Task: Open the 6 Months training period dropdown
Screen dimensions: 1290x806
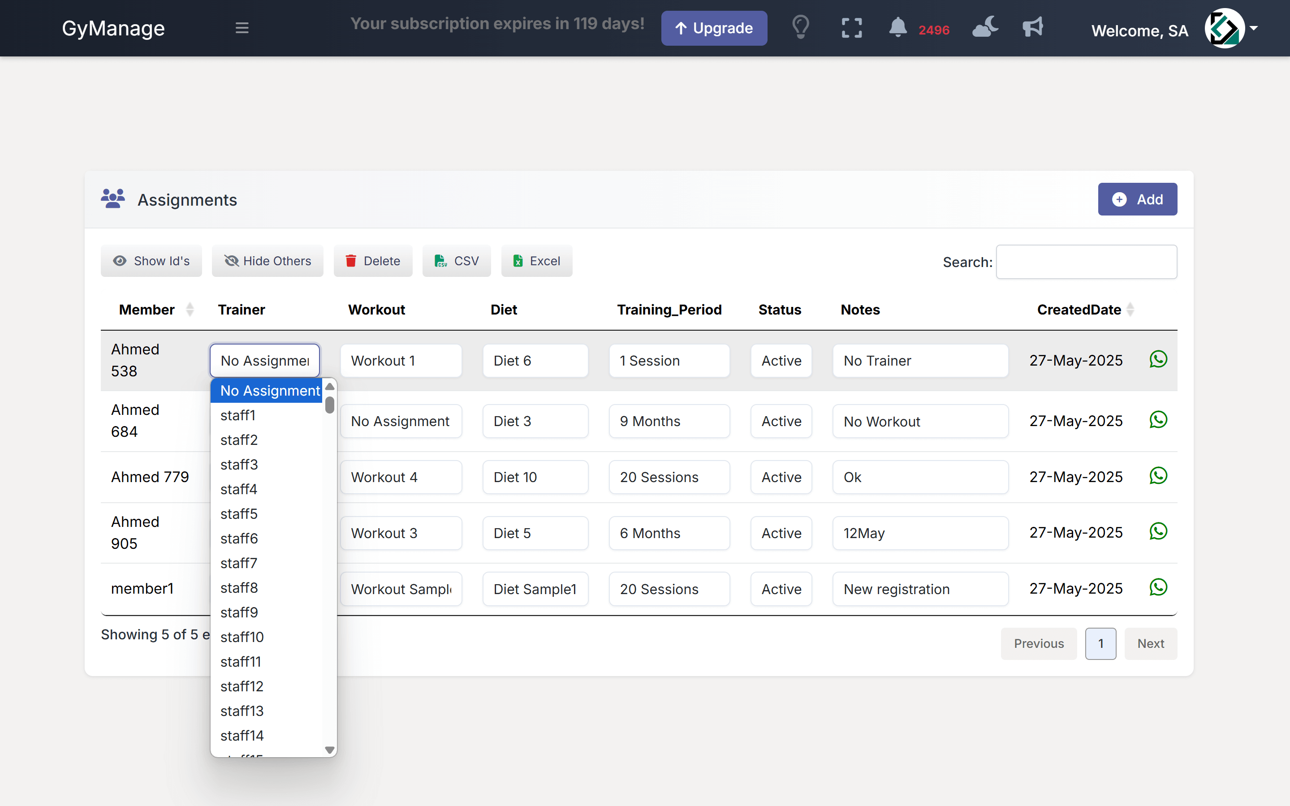Action: click(669, 533)
